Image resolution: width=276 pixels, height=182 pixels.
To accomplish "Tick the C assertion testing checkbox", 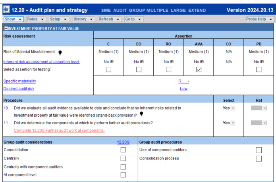I will tap(108, 69).
